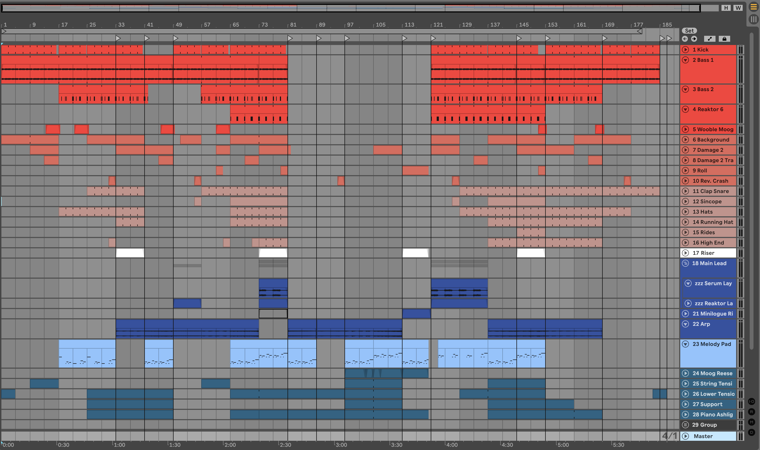Switch to Session view selector icon
The height and width of the screenshot is (450, 760).
click(x=754, y=20)
